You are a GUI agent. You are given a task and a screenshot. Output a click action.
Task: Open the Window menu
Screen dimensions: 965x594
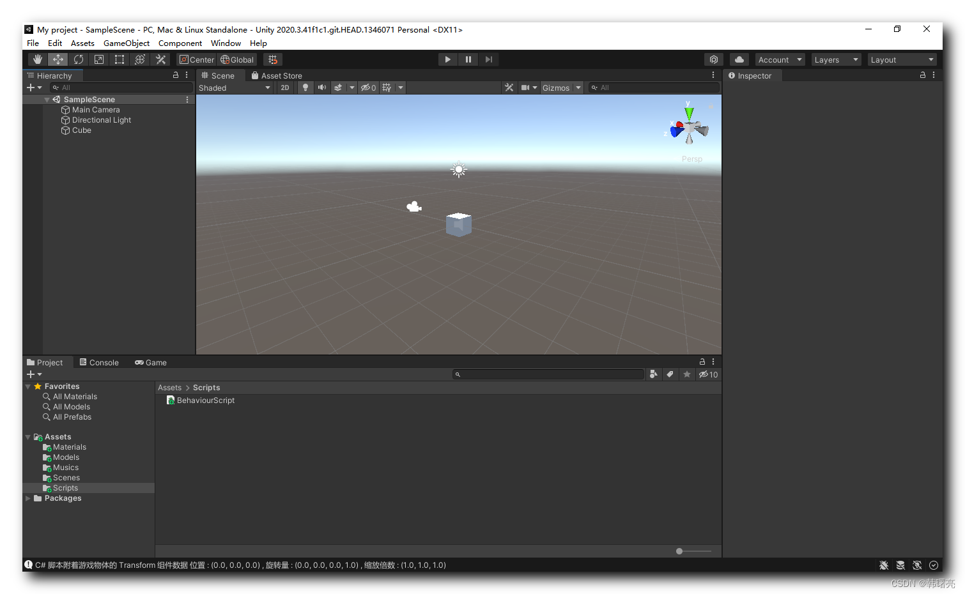pyautogui.click(x=226, y=43)
